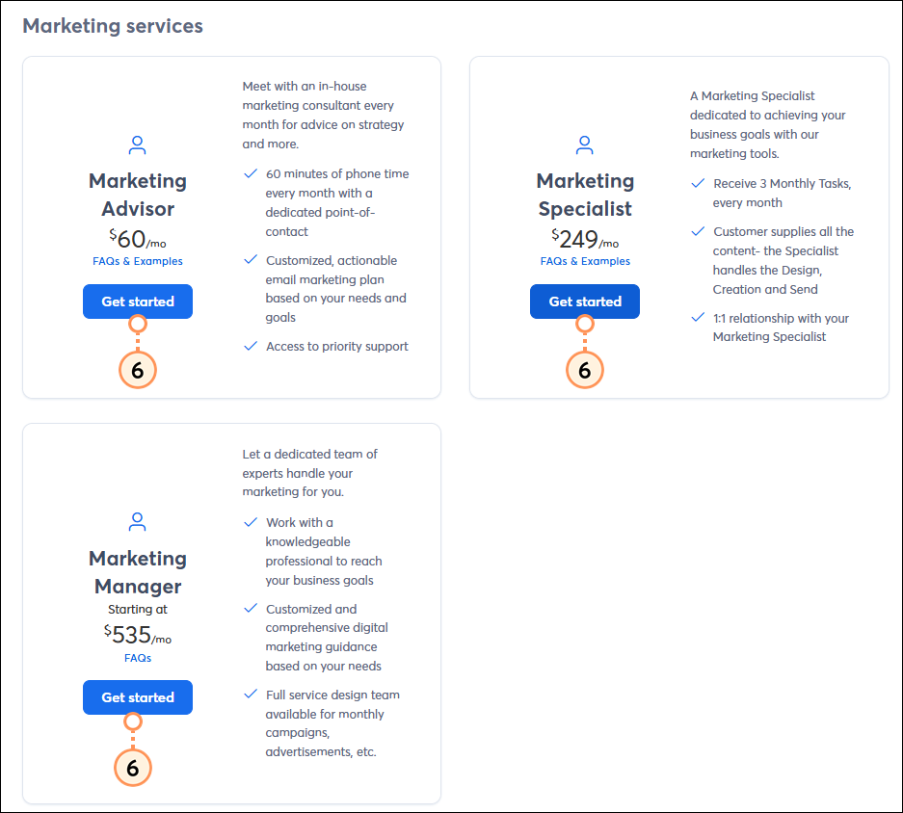The image size is (903, 813).
Task: Click the checkmark beside 'Work with a knowledgeable professional'
Action: pyautogui.click(x=251, y=522)
